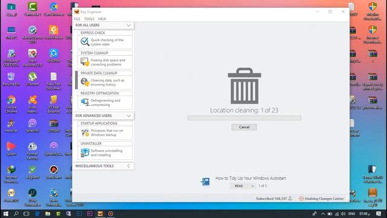Click the location cleaning progress bar
This screenshot has width=387, height=218.
click(x=244, y=118)
